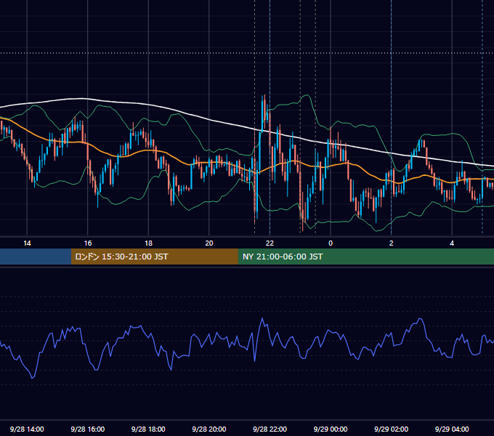Click the oscillator peak near 9/29 03:00
This screenshot has width=494, height=436.
pos(420,320)
